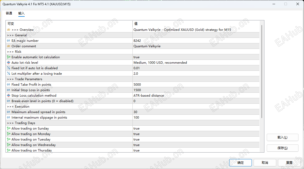Click boolean icon beside Allow trading on Sunday
304x169 pixels.
[9, 128]
